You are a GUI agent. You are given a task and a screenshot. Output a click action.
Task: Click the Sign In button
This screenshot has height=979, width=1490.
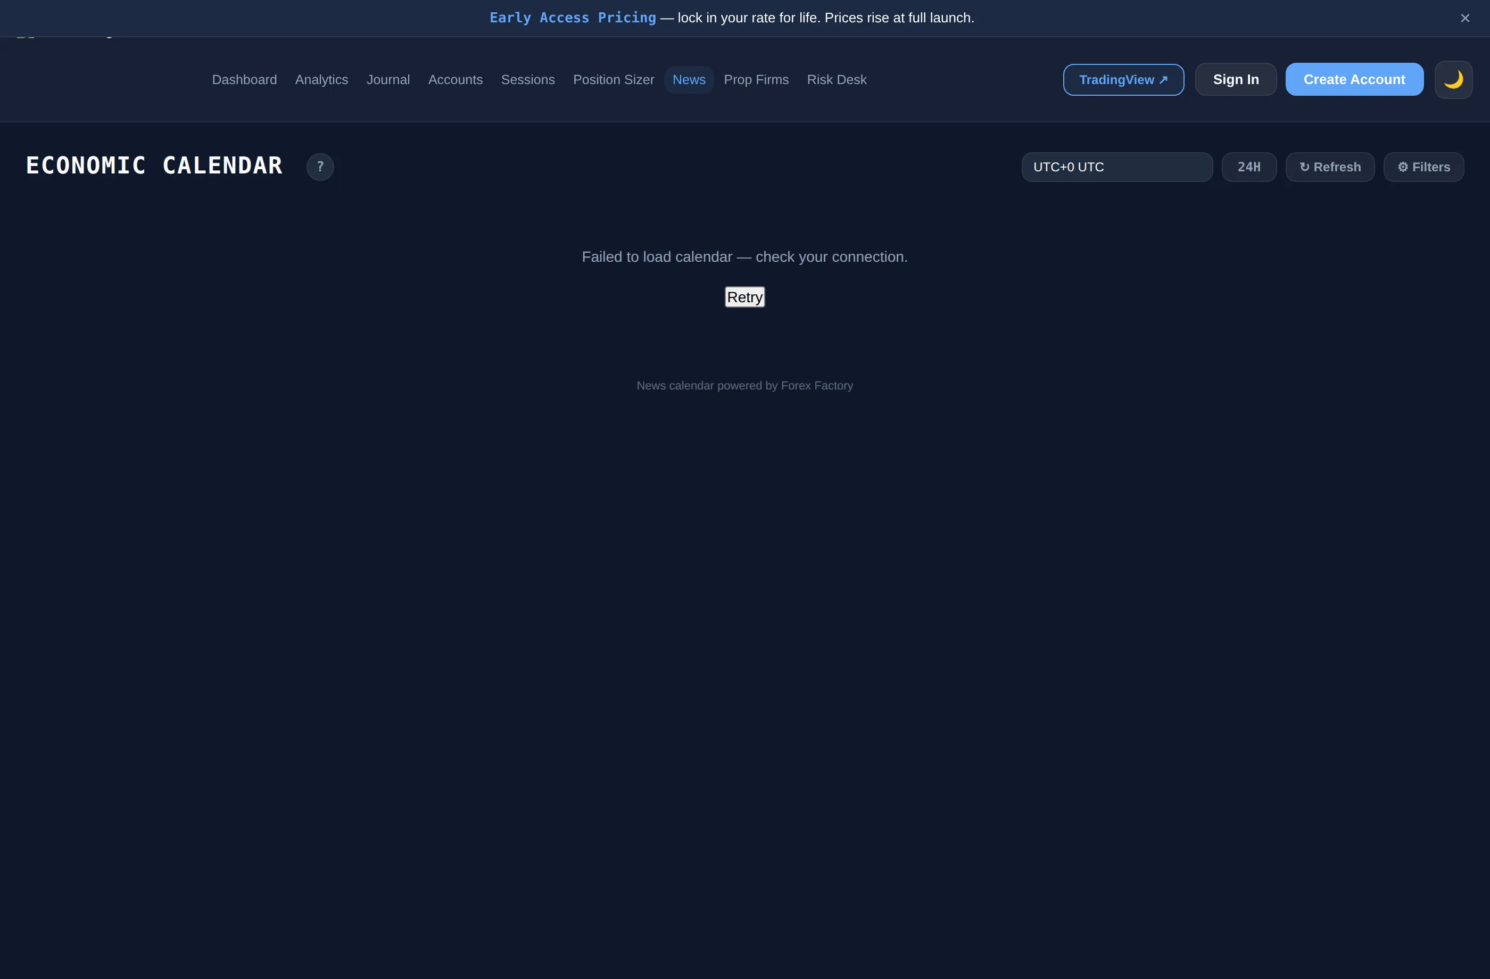coord(1235,79)
